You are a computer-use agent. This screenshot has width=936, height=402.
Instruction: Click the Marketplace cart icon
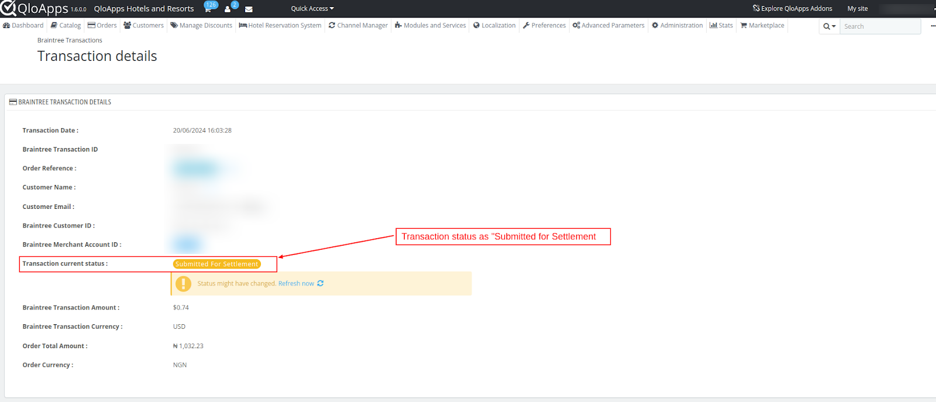pos(744,26)
